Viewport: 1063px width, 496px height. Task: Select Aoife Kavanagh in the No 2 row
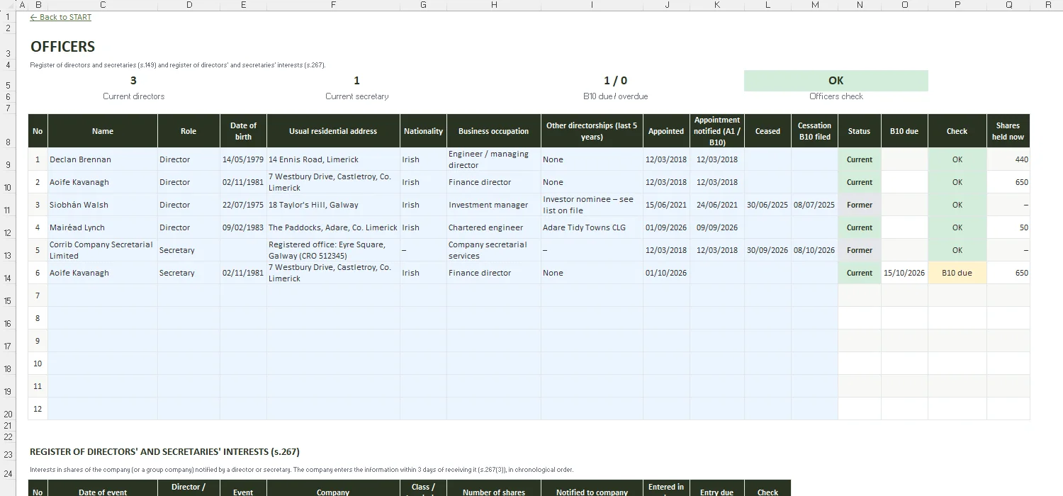coord(103,182)
